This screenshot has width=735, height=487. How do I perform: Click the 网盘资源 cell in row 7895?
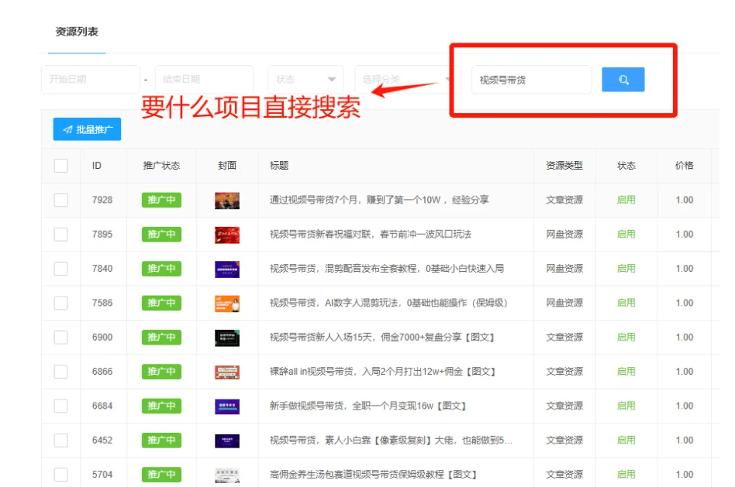pos(564,234)
